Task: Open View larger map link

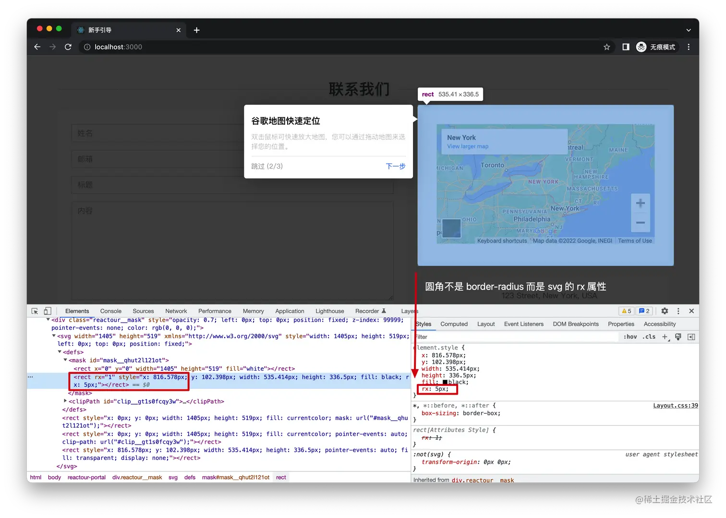Action: [x=468, y=146]
